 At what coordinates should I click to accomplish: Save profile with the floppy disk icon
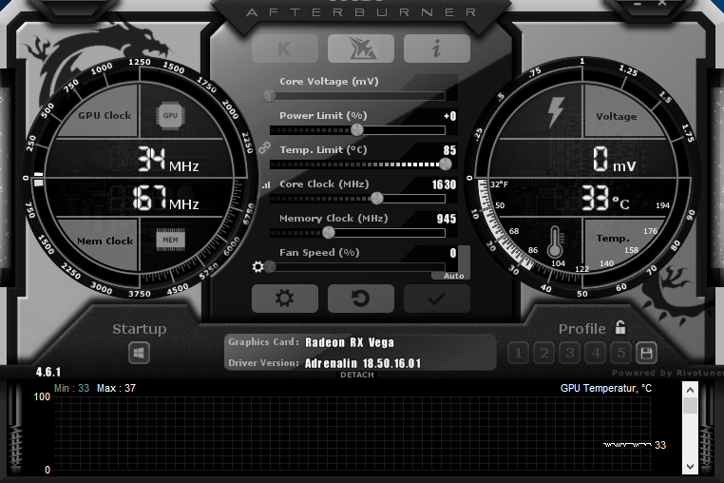tap(646, 354)
